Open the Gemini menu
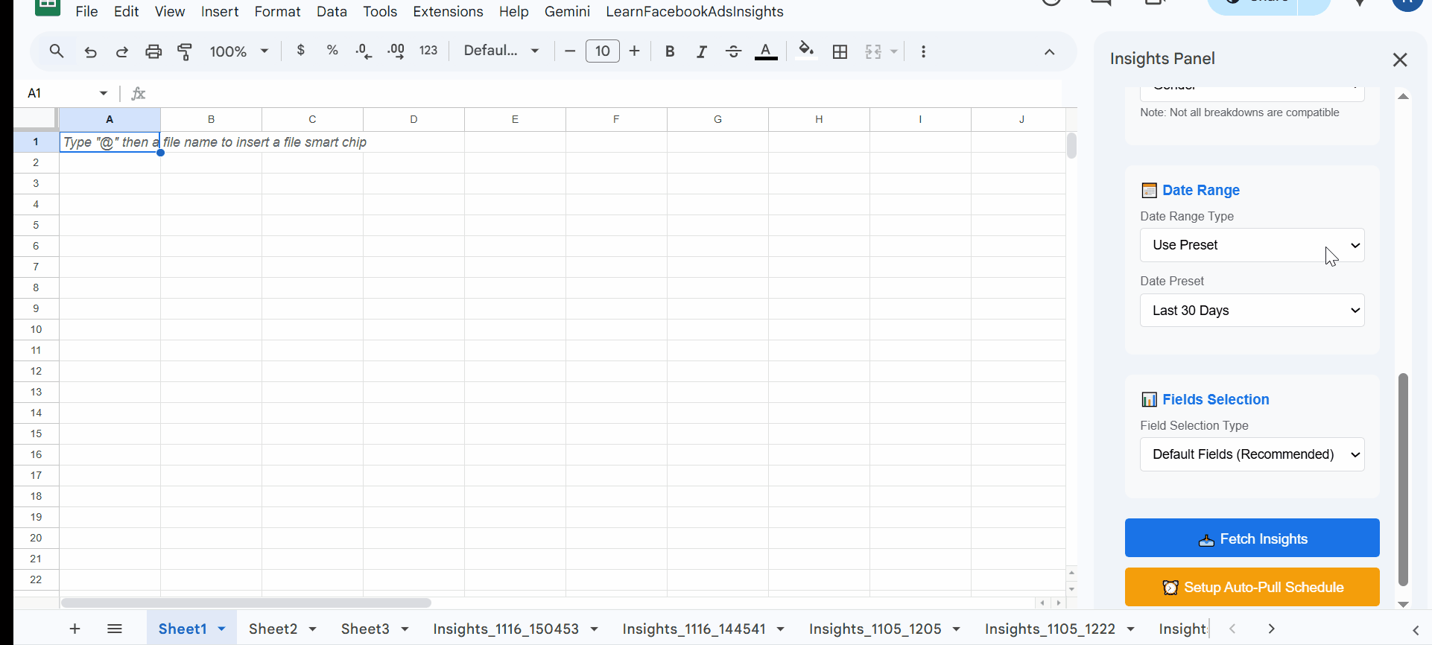This screenshot has height=645, width=1432. pos(567,11)
